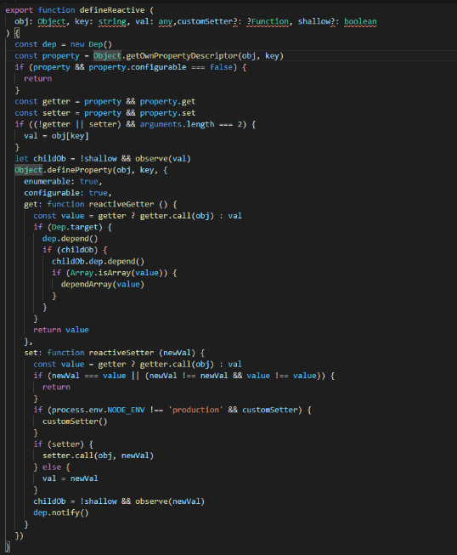Click arguments.length in the condition
Screen dimensions: 457x555
coord(177,125)
